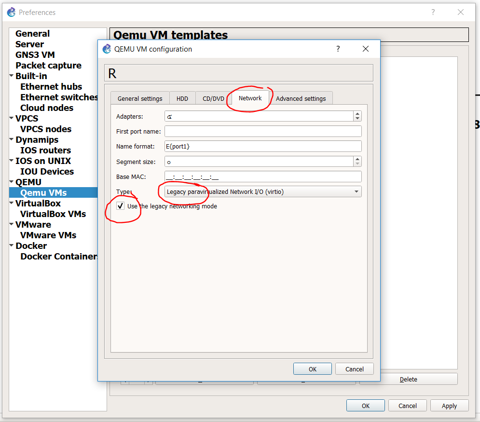Image resolution: width=480 pixels, height=422 pixels.
Task: Collapse the VPCS tree section
Action: point(11,118)
